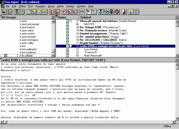Mark article for retrieval (down arrow)
Viewport: 179px width, 129px height.
click(101, 12)
